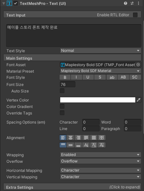144x191 pixels.
Task: Click the Font Asset label
Action: pyautogui.click(x=16, y=65)
